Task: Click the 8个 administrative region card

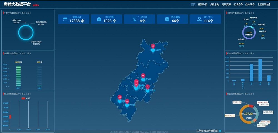Action: (x=139, y=19)
